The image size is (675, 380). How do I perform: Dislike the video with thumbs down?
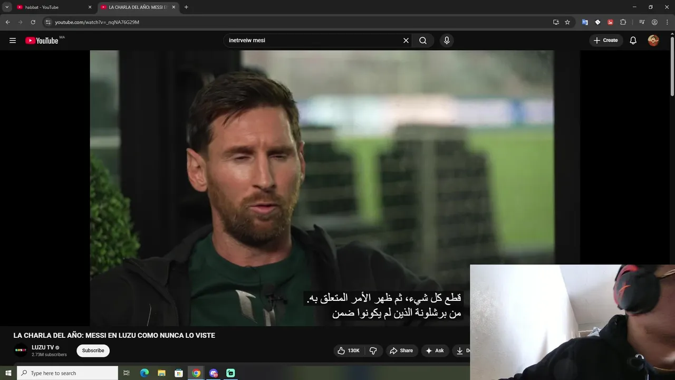[x=373, y=350]
